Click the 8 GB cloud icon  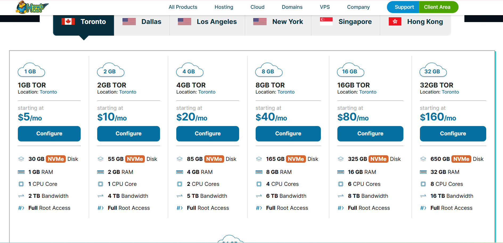click(x=269, y=71)
